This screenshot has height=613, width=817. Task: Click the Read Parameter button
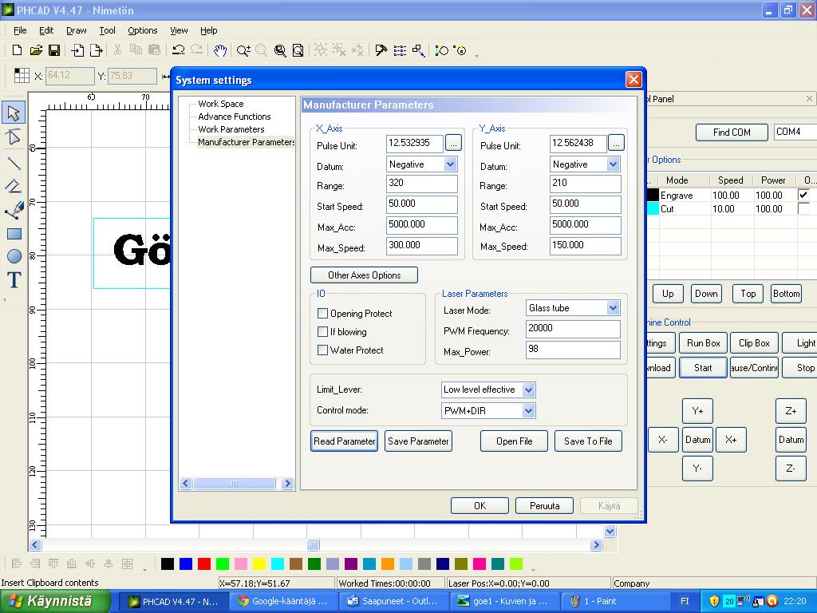point(344,441)
